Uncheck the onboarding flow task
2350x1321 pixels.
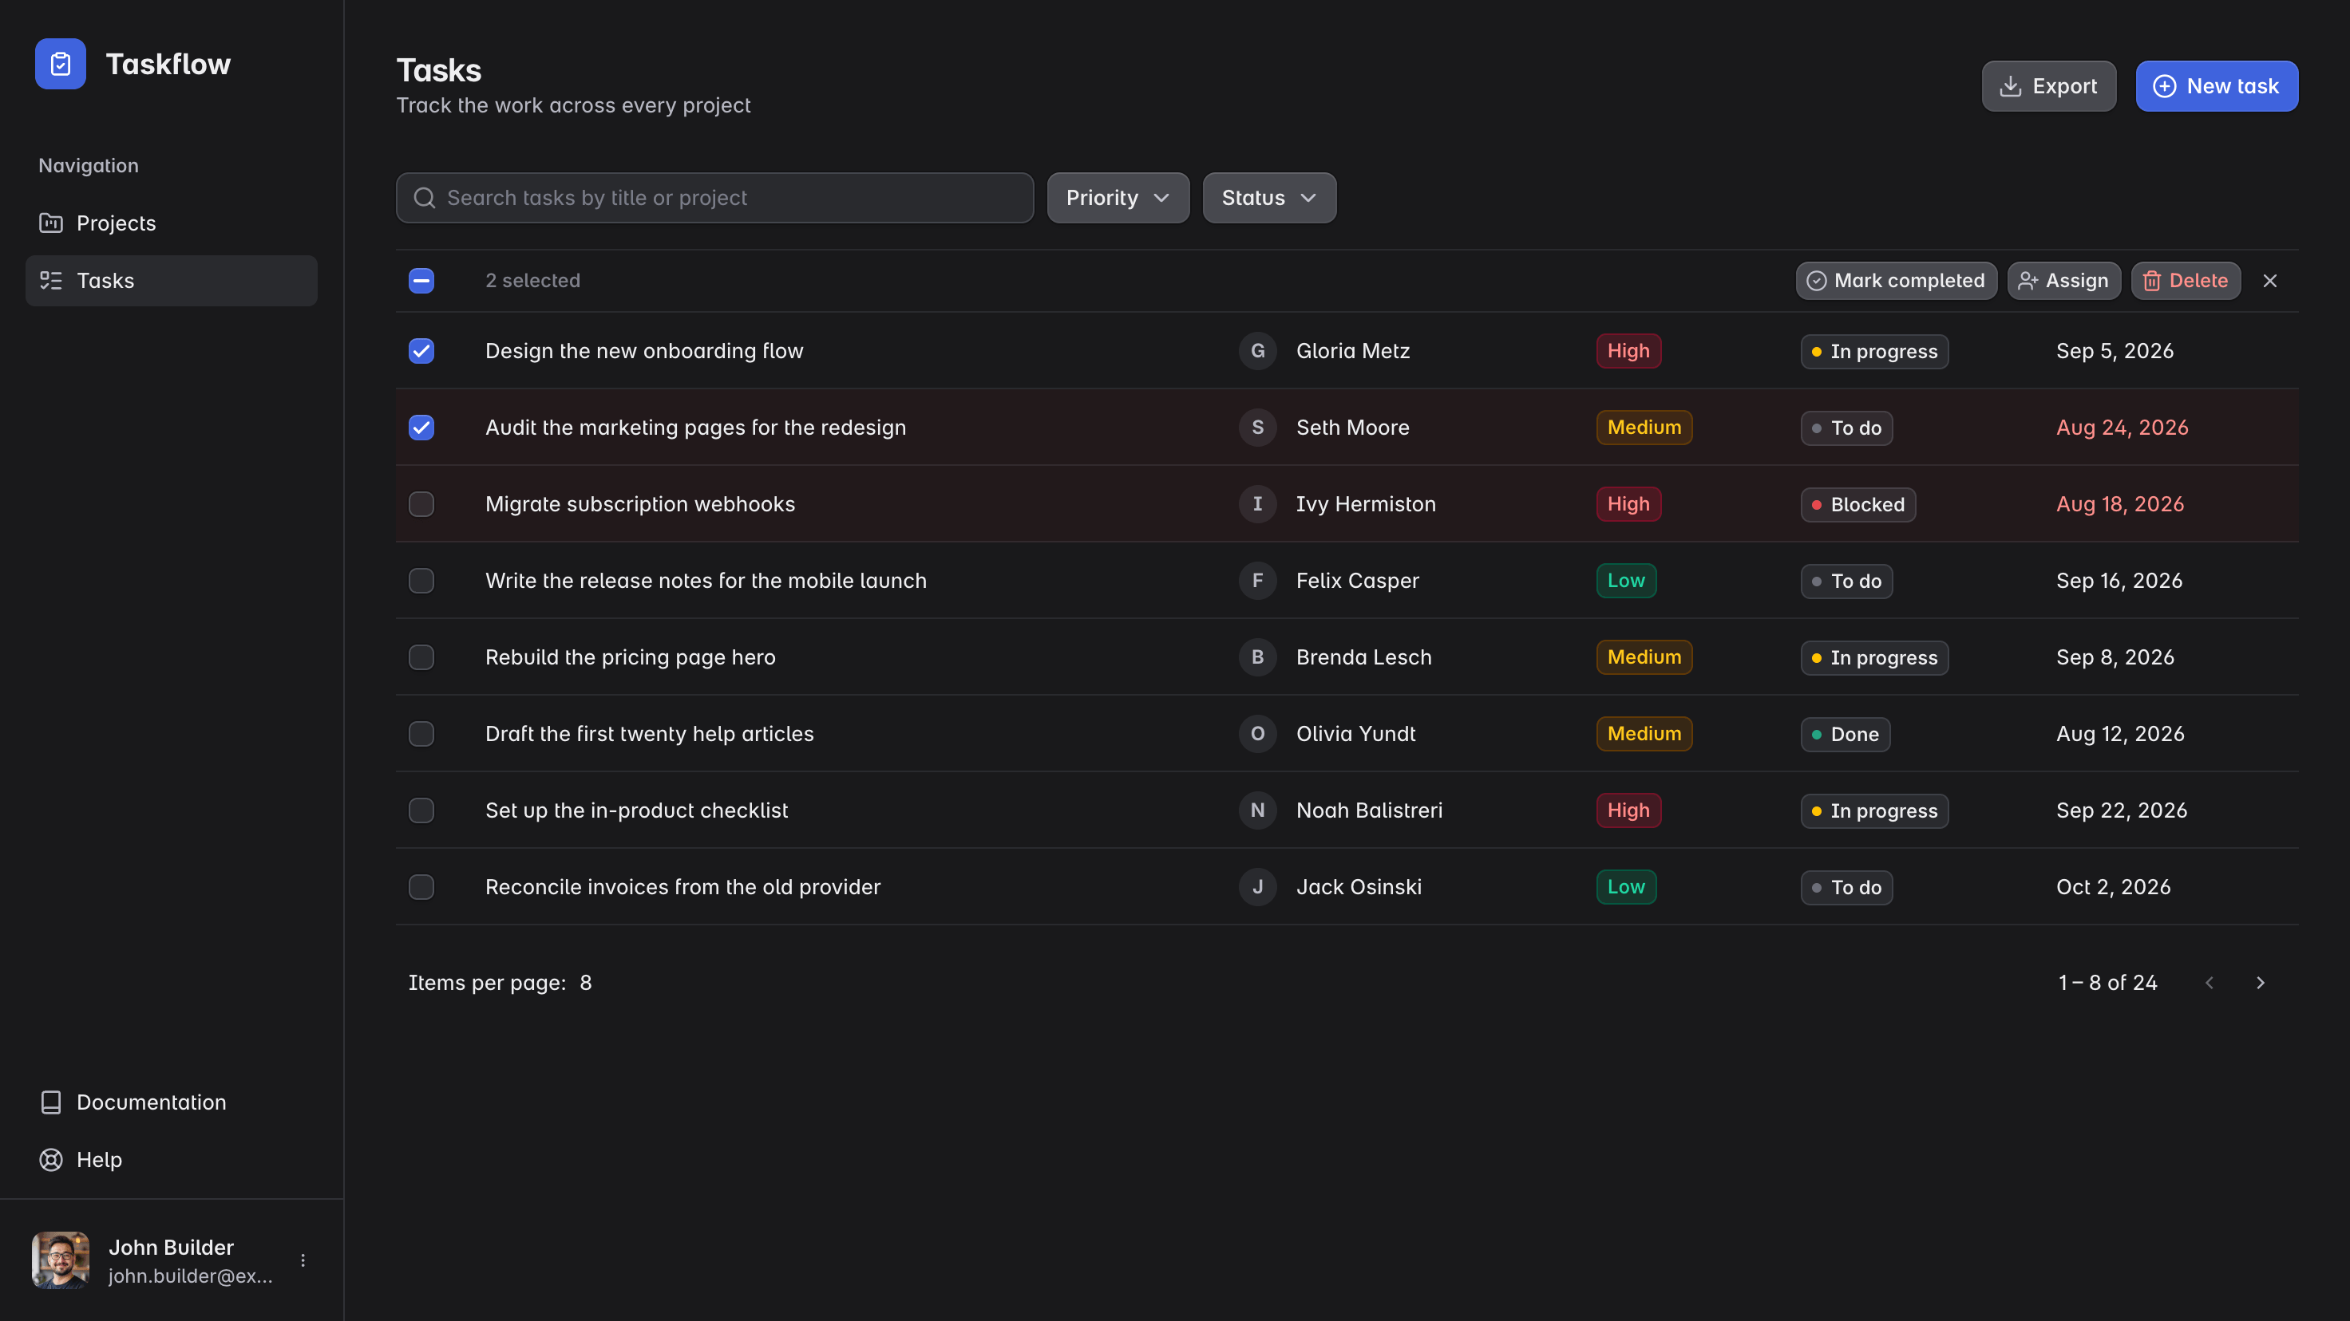click(421, 351)
